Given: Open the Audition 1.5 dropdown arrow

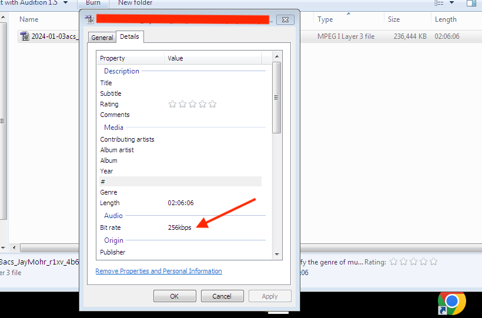Looking at the screenshot, I should tap(65, 3).
